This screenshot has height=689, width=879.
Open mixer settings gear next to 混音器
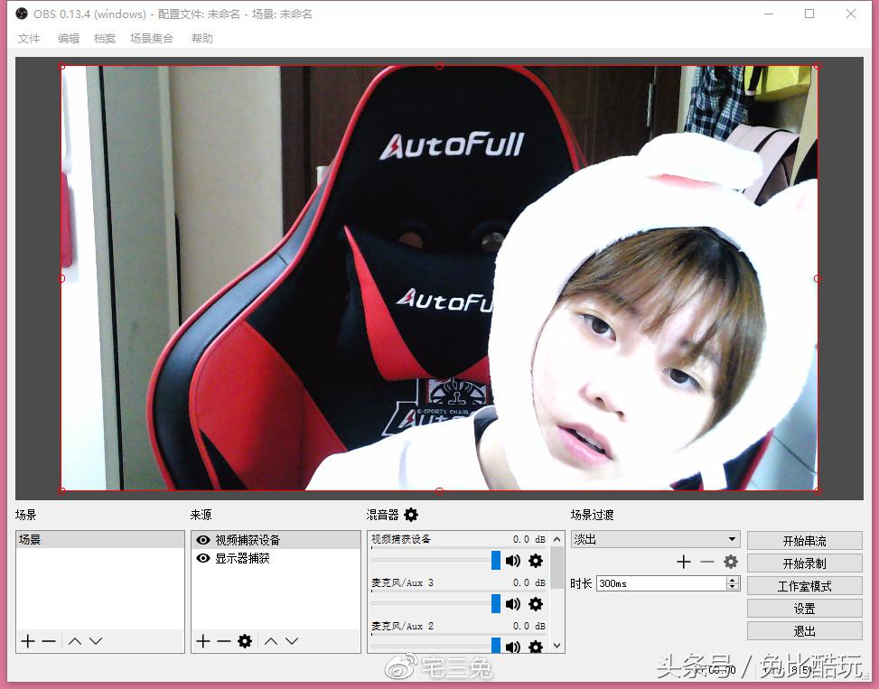tap(411, 514)
